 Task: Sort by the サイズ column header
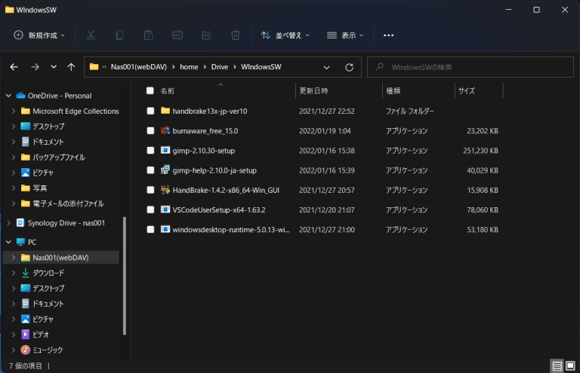pyautogui.click(x=467, y=90)
